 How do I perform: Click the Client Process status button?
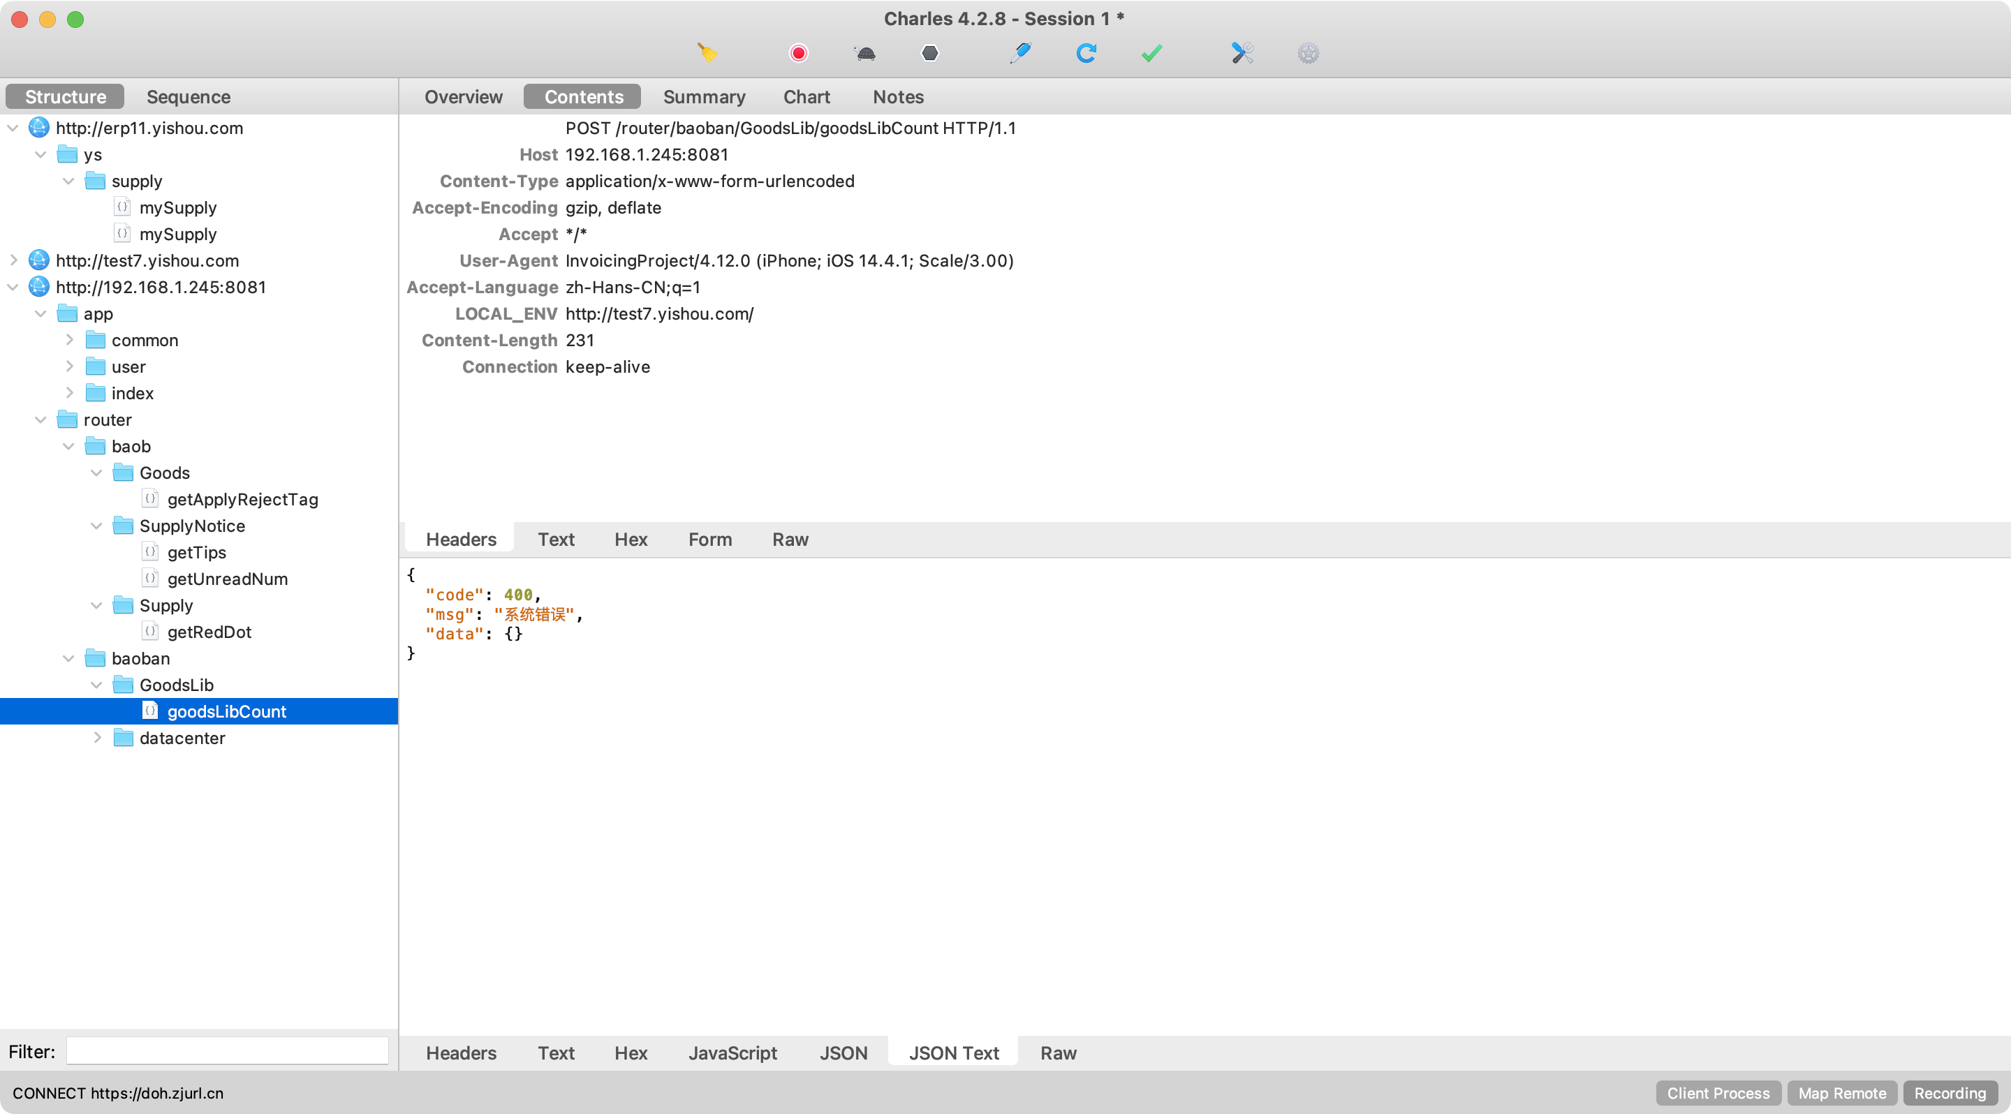pyautogui.click(x=1718, y=1093)
